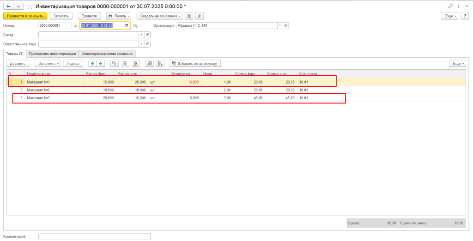Open the Ответственное лицо dropdown
Image resolution: width=473 pixels, height=241 pixels.
141,44
